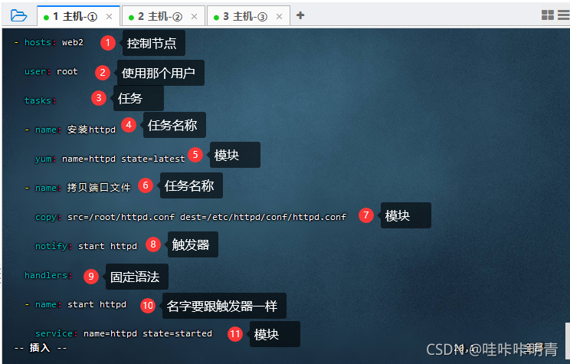Viewport: 570px width, 364px height.
Task: Add a new session tab
Action: point(300,15)
